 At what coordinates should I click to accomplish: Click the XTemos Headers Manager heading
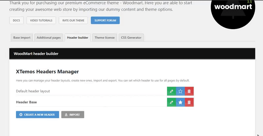click(47, 72)
